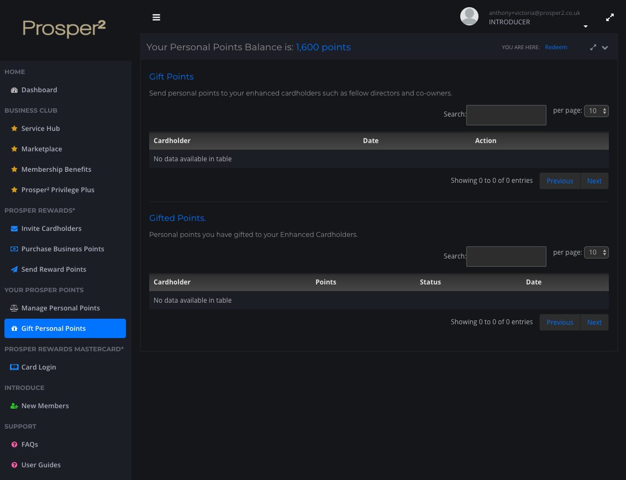The width and height of the screenshot is (626, 480).
Task: Open the Service Hub page
Action: pyautogui.click(x=40, y=129)
